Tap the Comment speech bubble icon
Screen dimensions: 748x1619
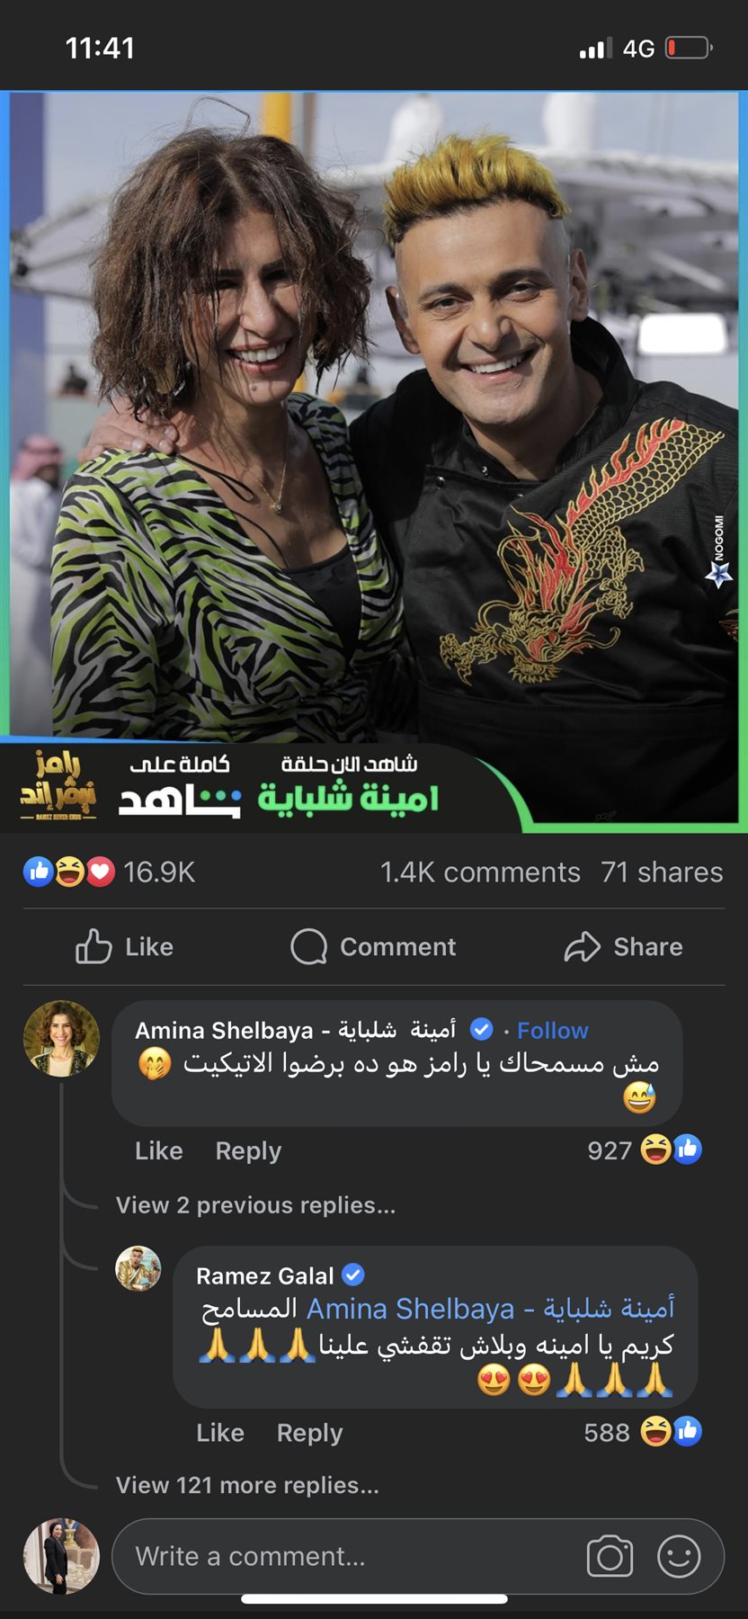(308, 946)
